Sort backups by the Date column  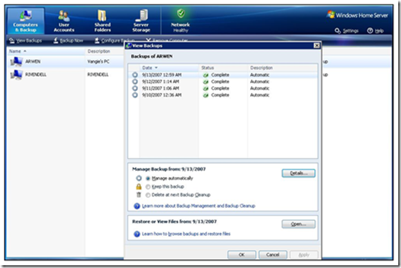[x=169, y=68]
